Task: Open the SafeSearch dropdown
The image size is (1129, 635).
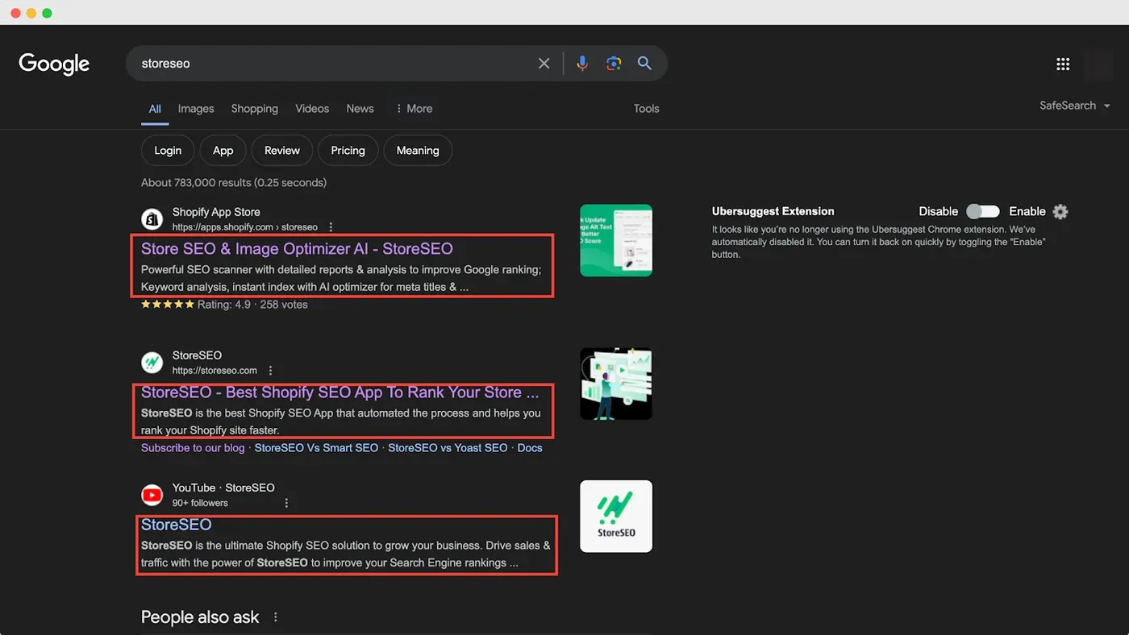Action: coord(1075,106)
